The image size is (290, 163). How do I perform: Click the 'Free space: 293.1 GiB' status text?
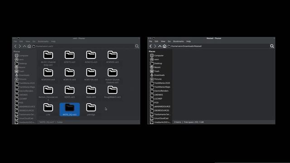coord(193,122)
